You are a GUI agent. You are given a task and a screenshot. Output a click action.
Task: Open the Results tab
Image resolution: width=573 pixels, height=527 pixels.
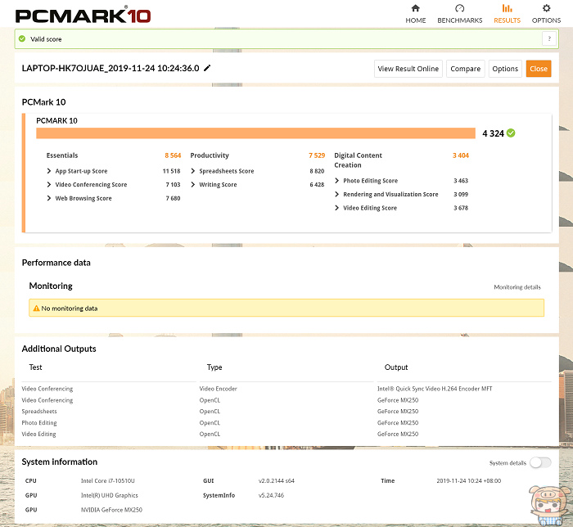tap(507, 14)
